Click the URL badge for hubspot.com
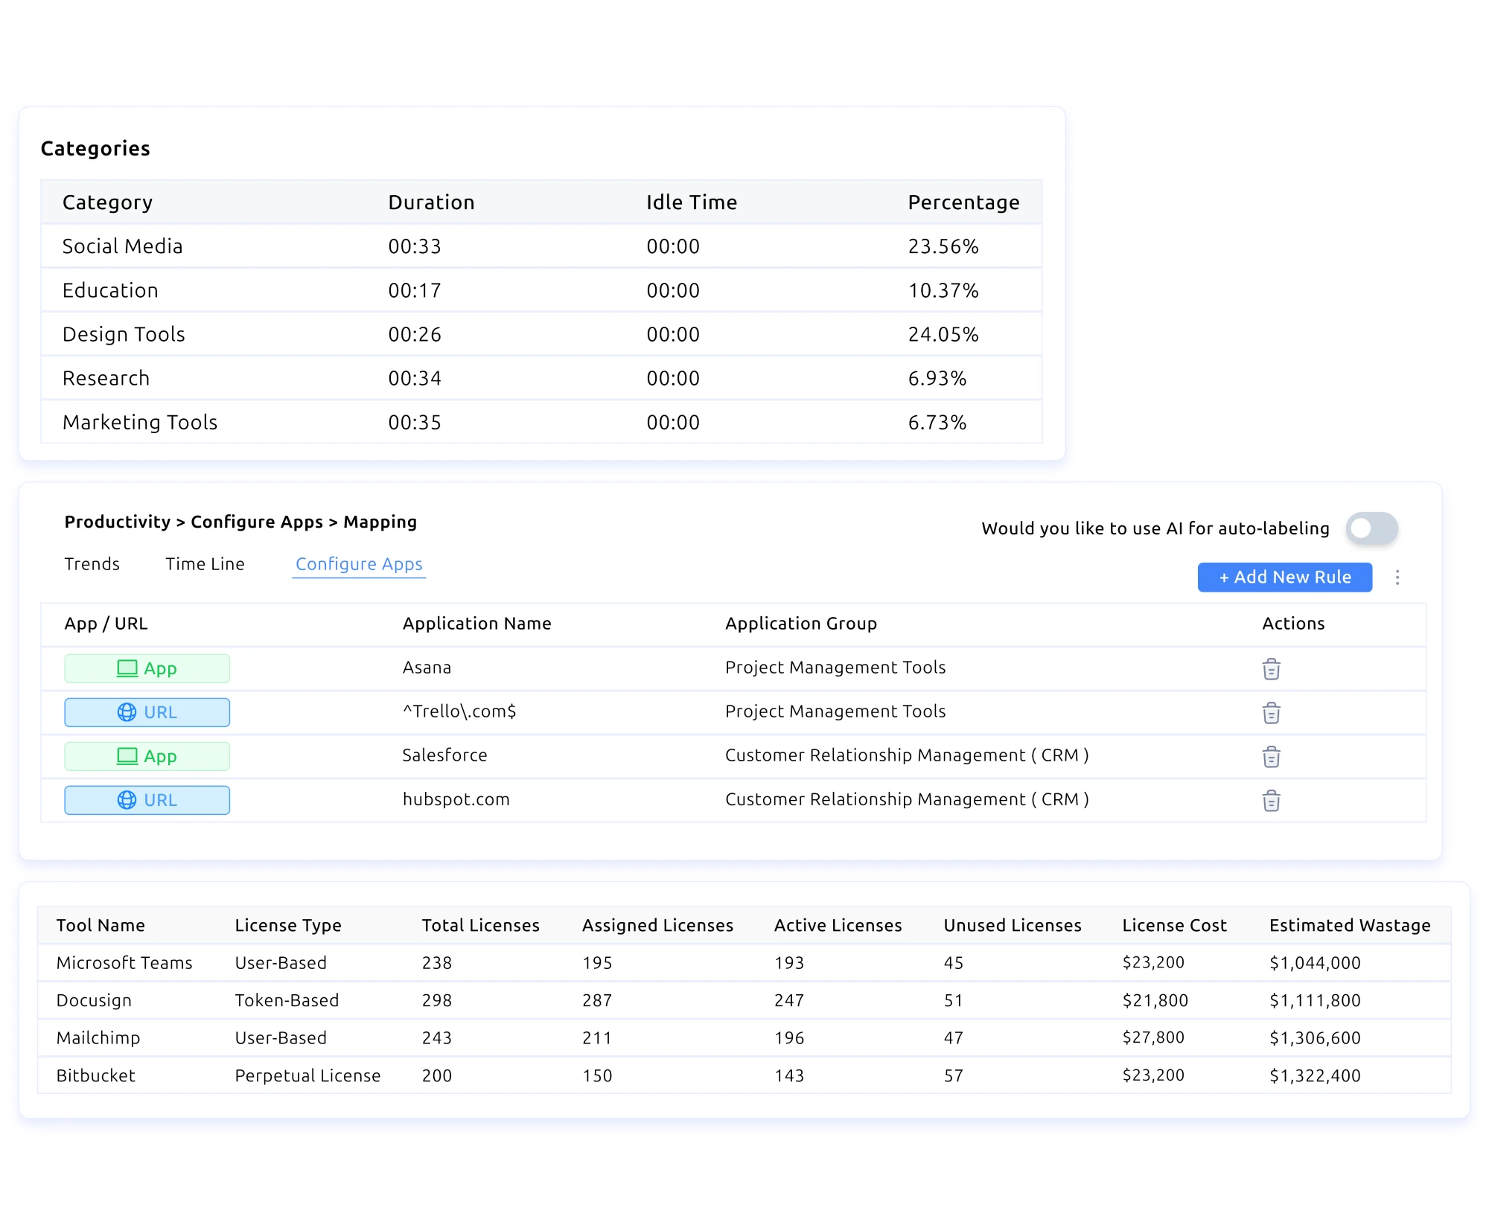Screen dimensions: 1489x1225 tap(147, 800)
